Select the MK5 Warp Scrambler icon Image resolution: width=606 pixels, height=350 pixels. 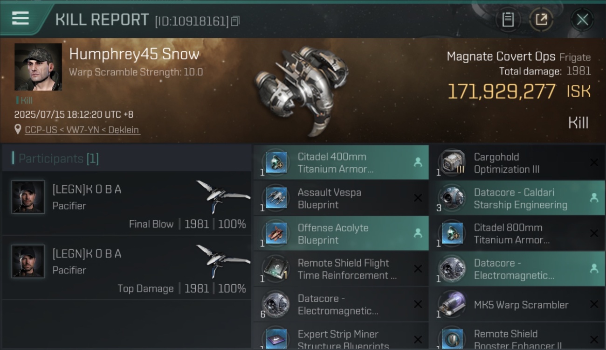click(x=451, y=304)
